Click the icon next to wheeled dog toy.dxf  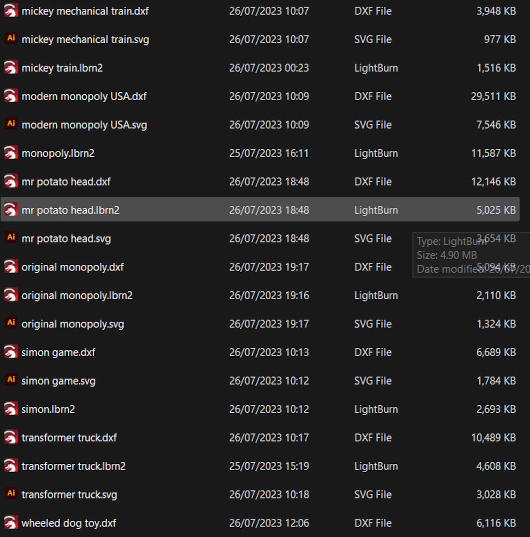pos(11,523)
